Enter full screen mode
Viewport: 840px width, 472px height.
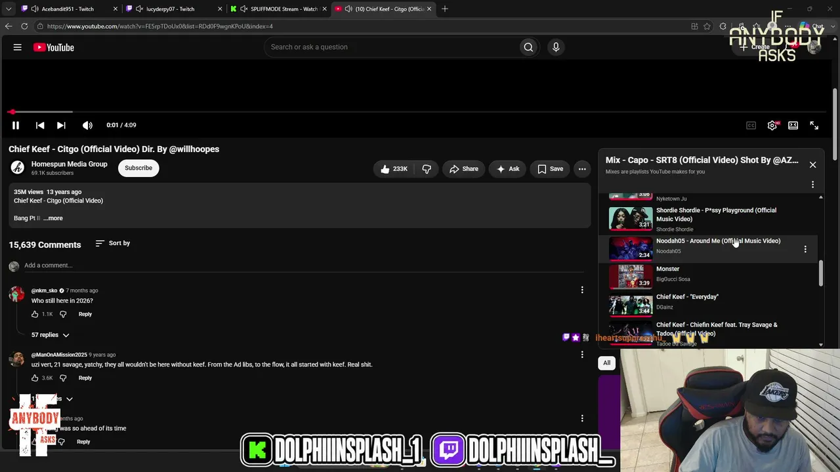point(814,125)
